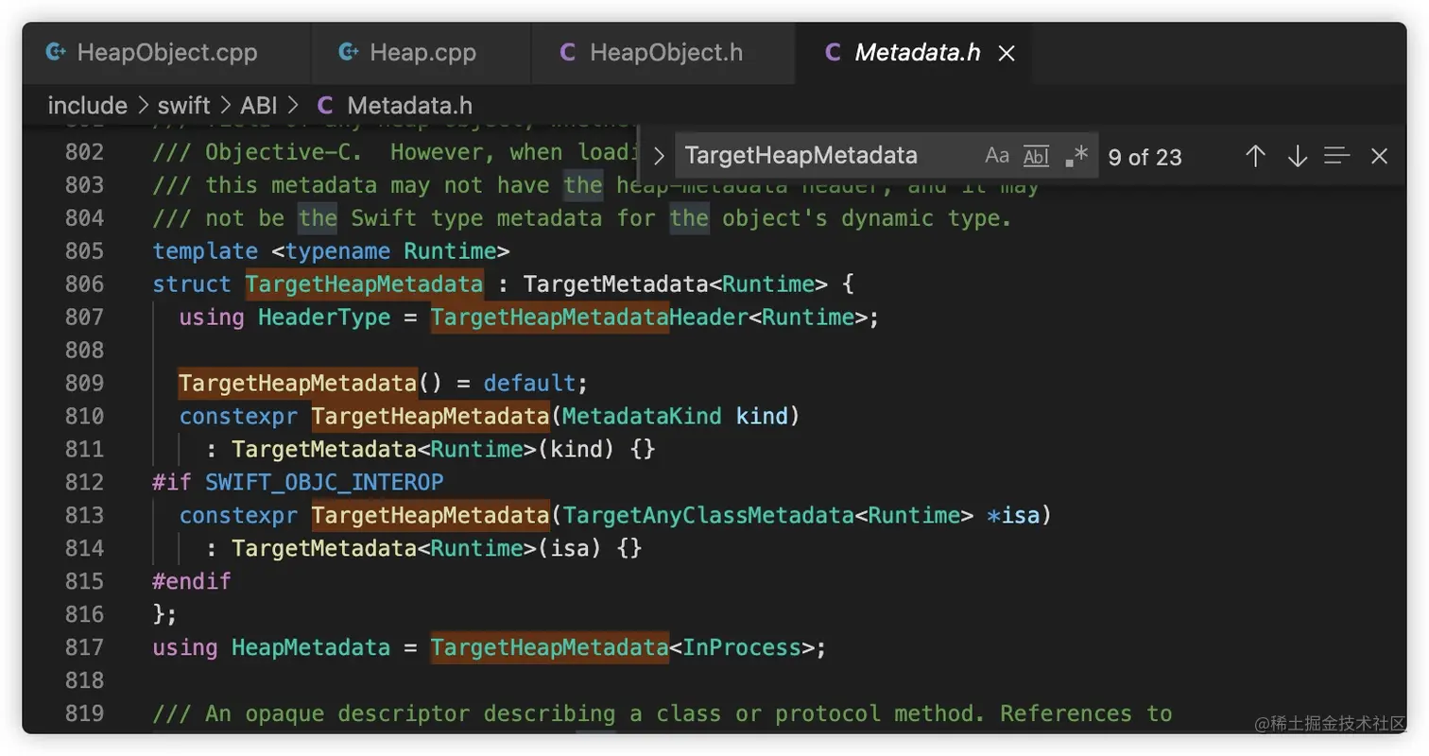1429x756 pixels.
Task: Click line number 812 in the gutter
Action: pyautogui.click(x=85, y=483)
